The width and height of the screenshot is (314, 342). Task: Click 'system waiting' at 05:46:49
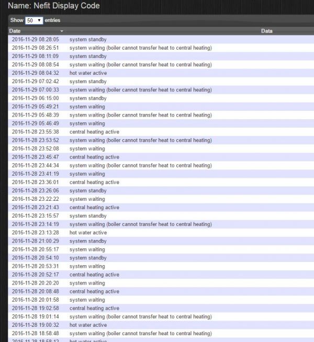[x=87, y=123]
